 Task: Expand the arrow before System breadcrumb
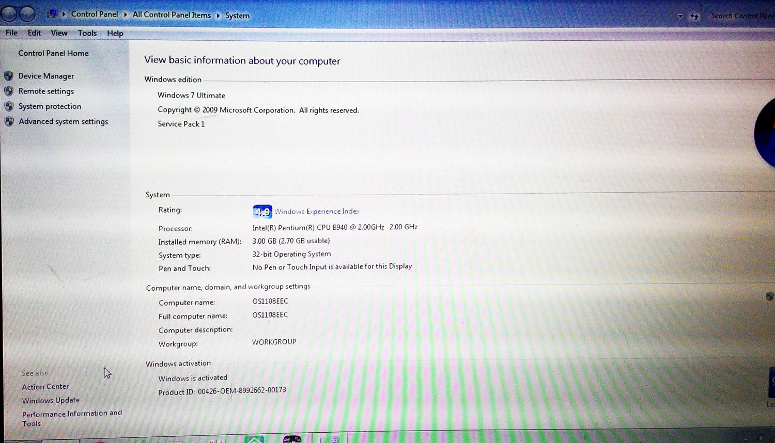pos(218,15)
